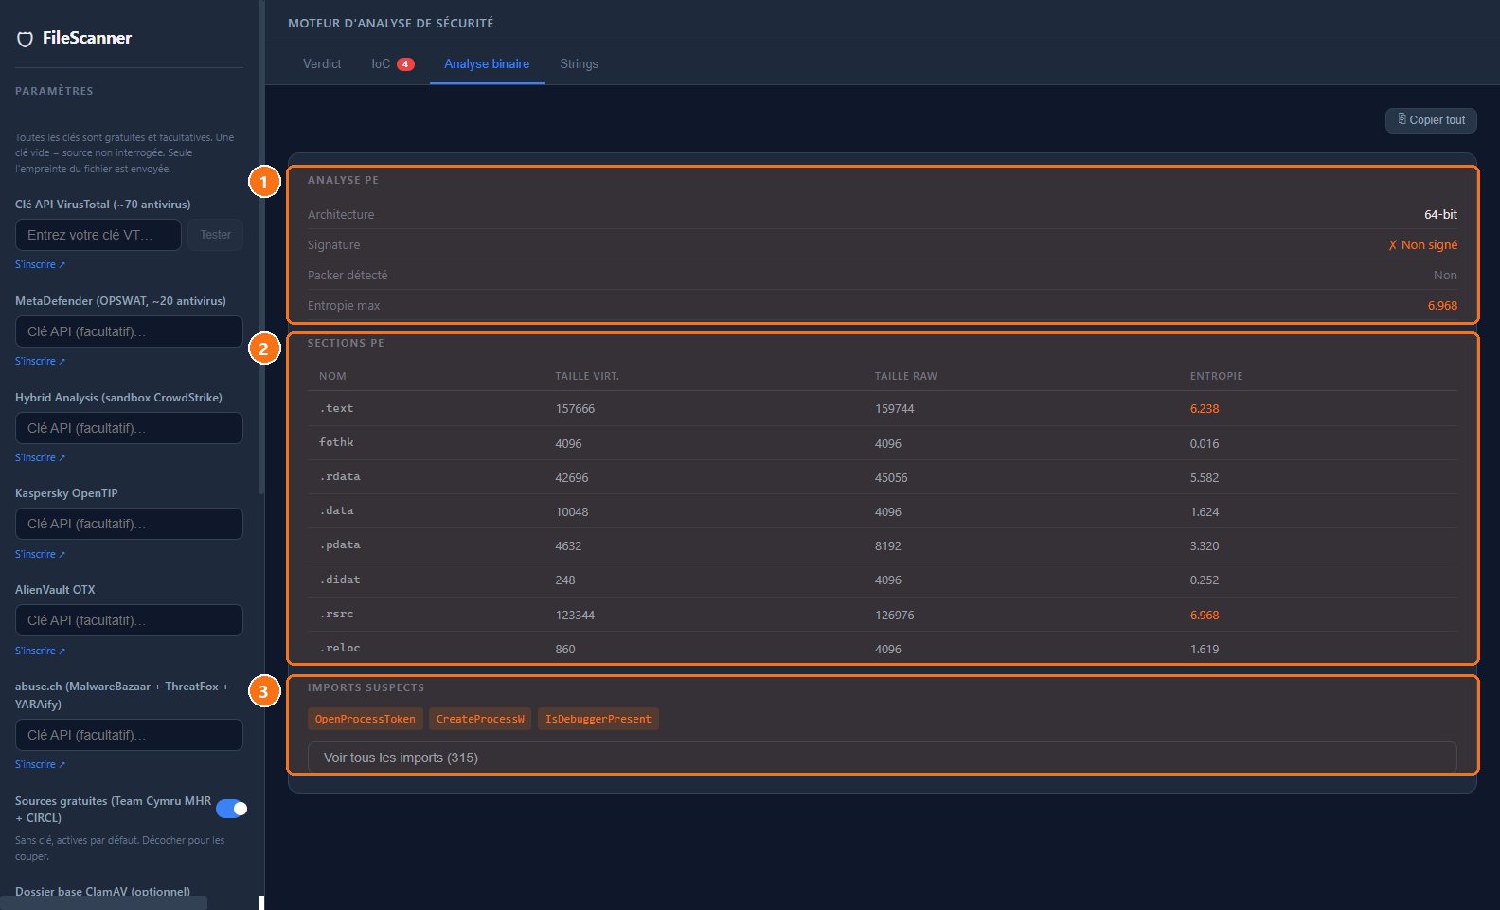
Task: Click the abuse.ch API key field
Action: [129, 735]
